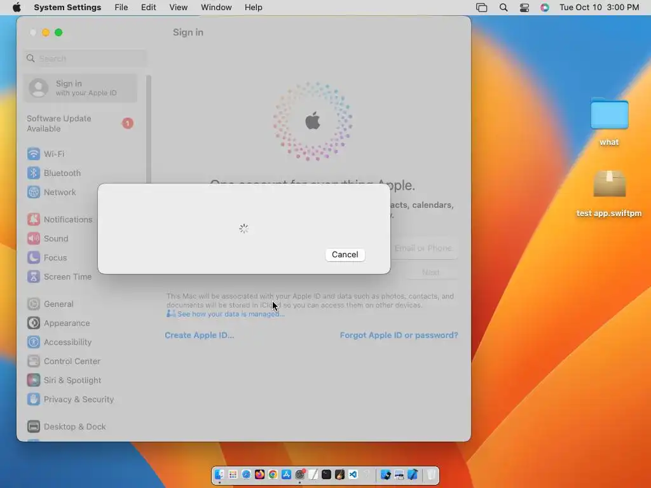Image resolution: width=651 pixels, height=488 pixels.
Task: Open the View menu
Action: (x=178, y=8)
